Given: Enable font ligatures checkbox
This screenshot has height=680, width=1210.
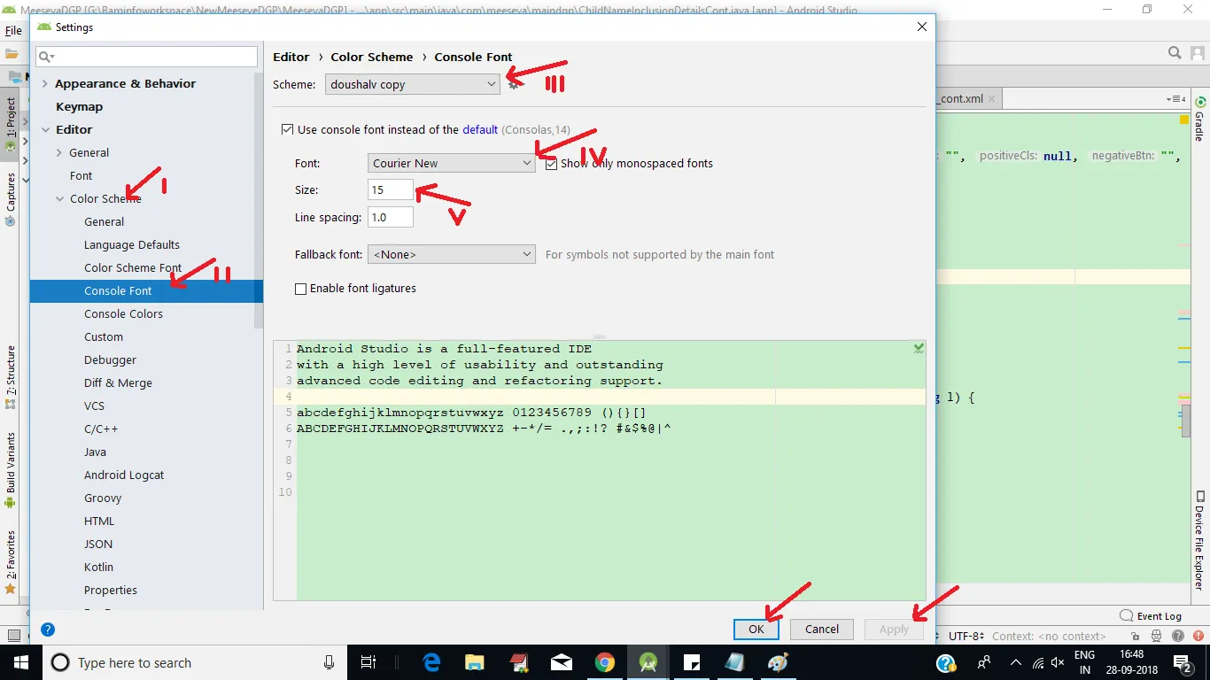Looking at the screenshot, I should pos(300,289).
